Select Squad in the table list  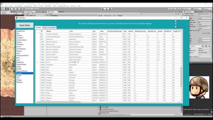[25, 76]
